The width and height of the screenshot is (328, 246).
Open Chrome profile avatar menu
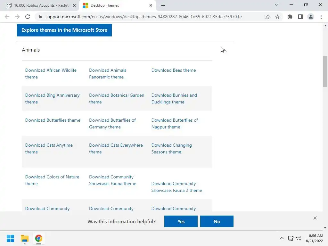[311, 17]
